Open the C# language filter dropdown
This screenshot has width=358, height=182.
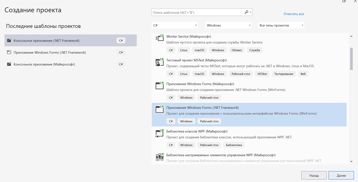click(175, 25)
